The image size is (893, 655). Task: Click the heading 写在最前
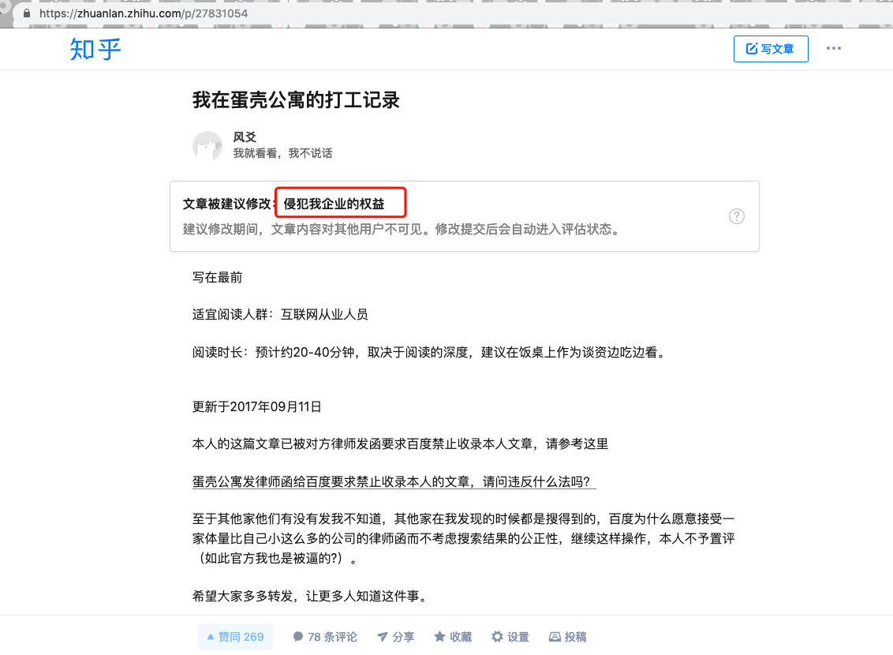[x=217, y=277]
